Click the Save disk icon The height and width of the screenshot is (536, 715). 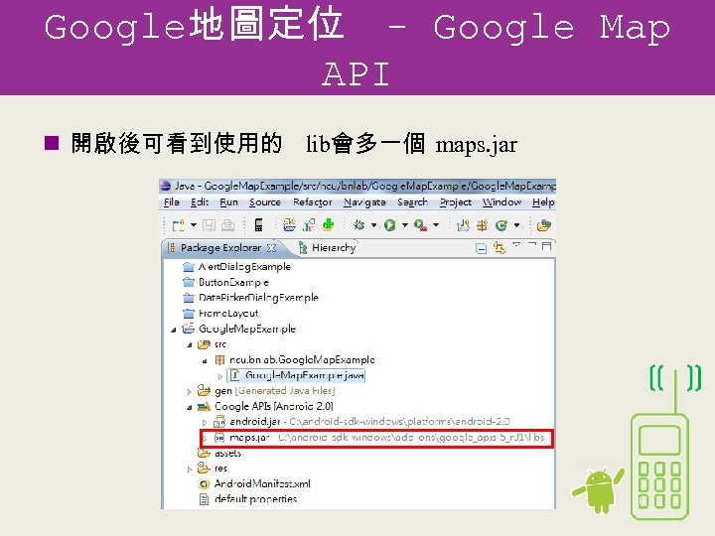click(209, 225)
